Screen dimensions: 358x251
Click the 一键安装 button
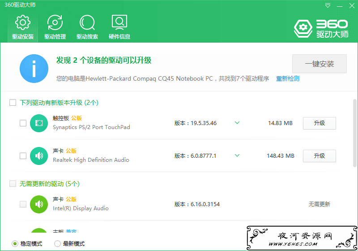[x=320, y=64]
